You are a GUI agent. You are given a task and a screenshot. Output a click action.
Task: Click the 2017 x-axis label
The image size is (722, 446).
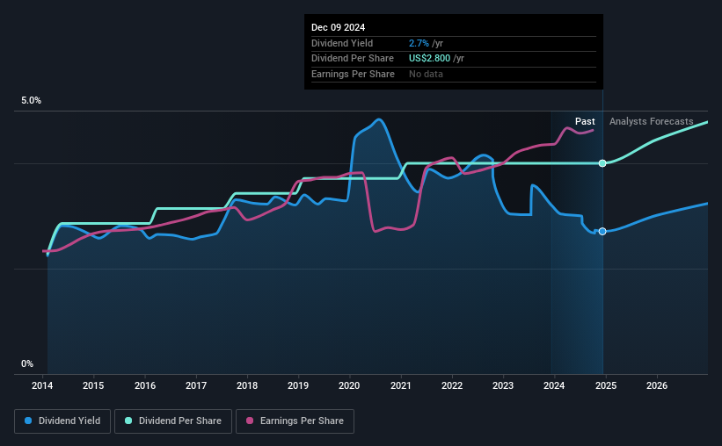click(196, 385)
